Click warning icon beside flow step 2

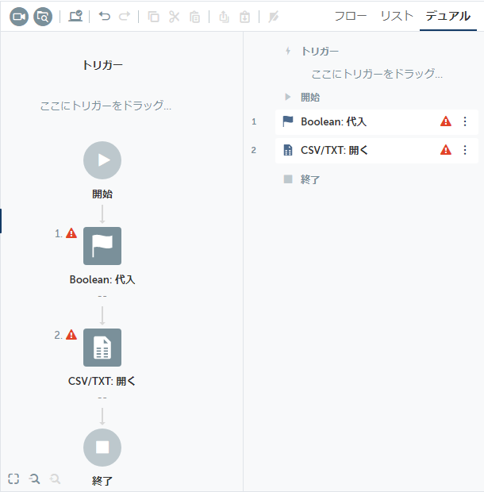click(71, 335)
